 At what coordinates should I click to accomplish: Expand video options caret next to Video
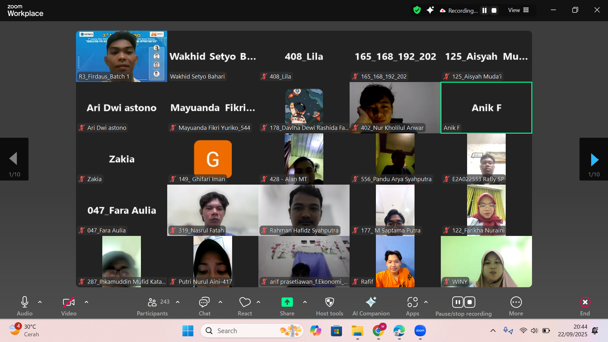86,302
